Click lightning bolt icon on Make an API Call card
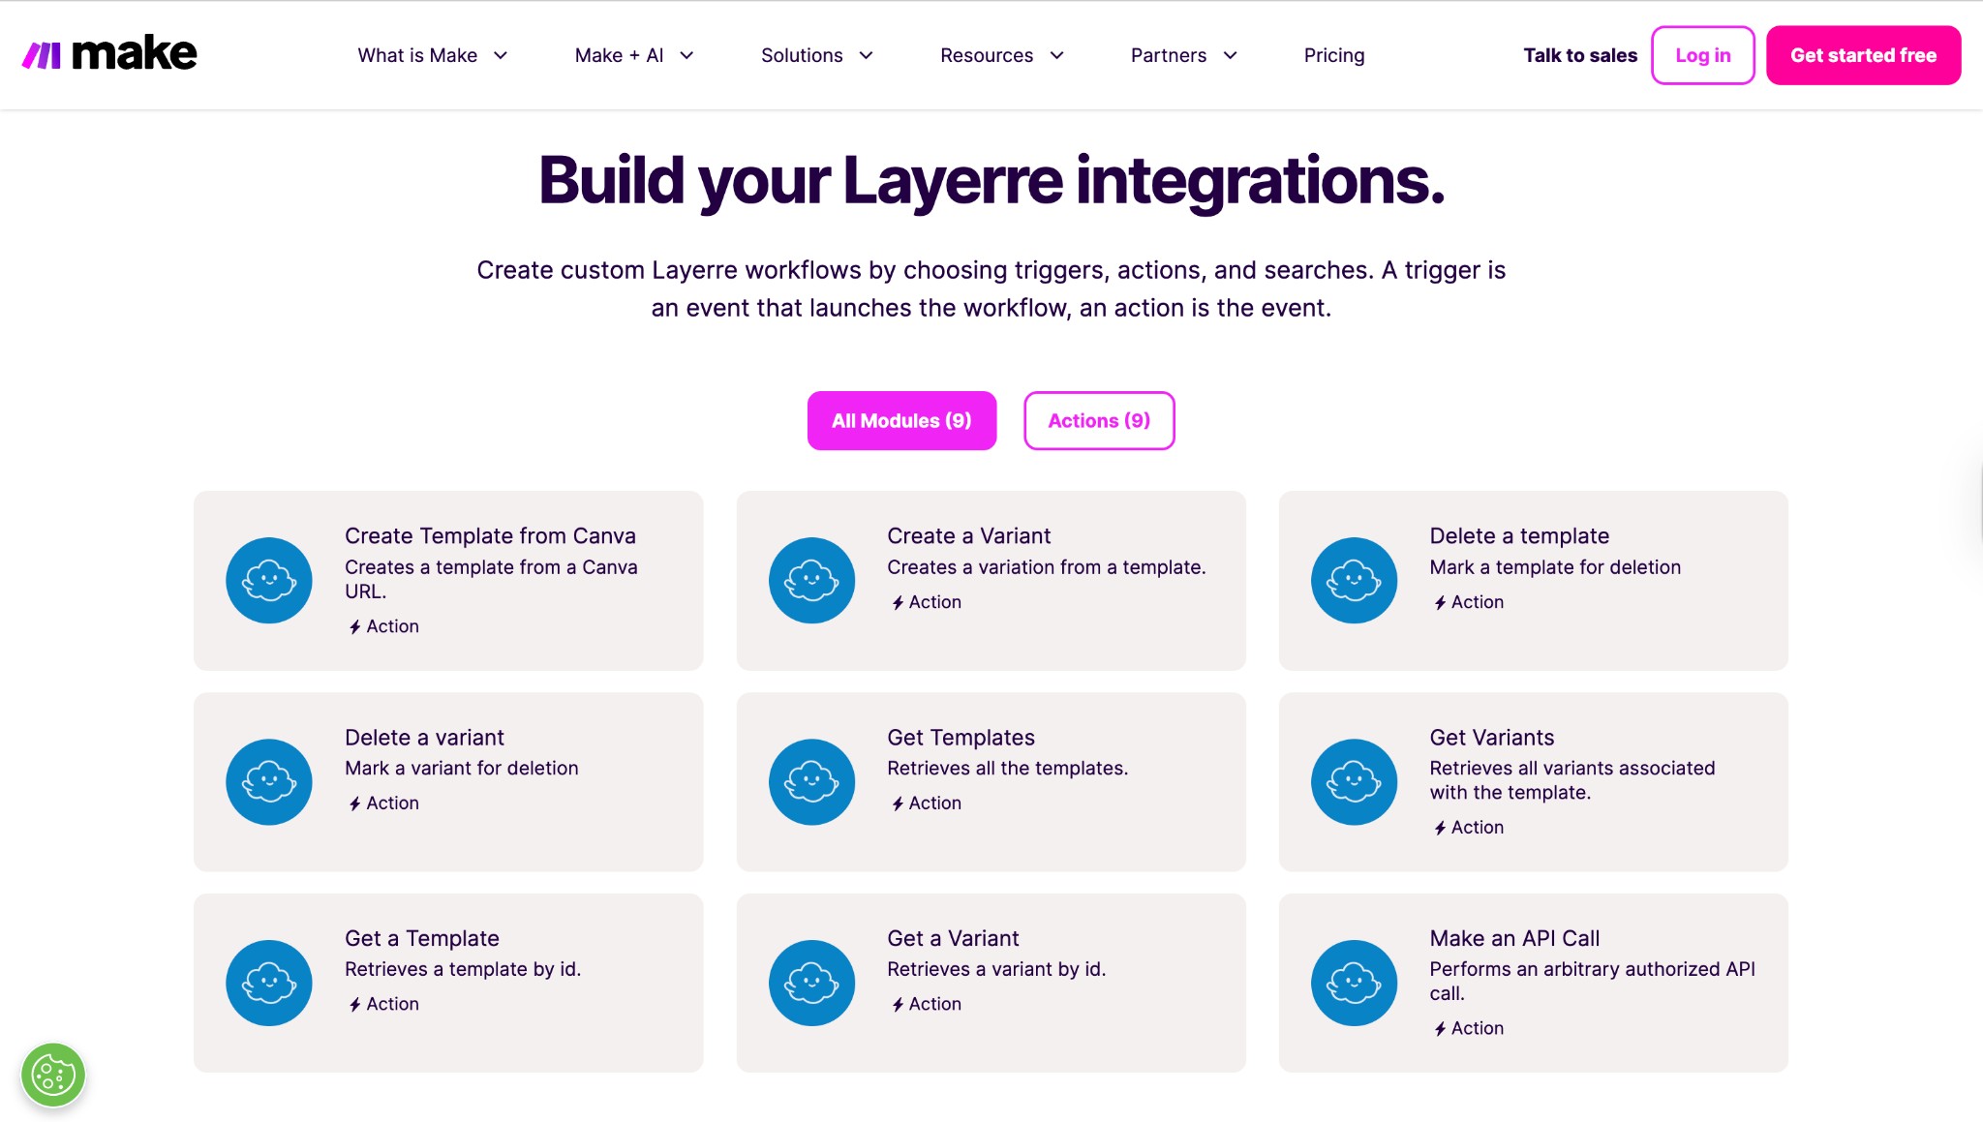 [x=1440, y=1029]
